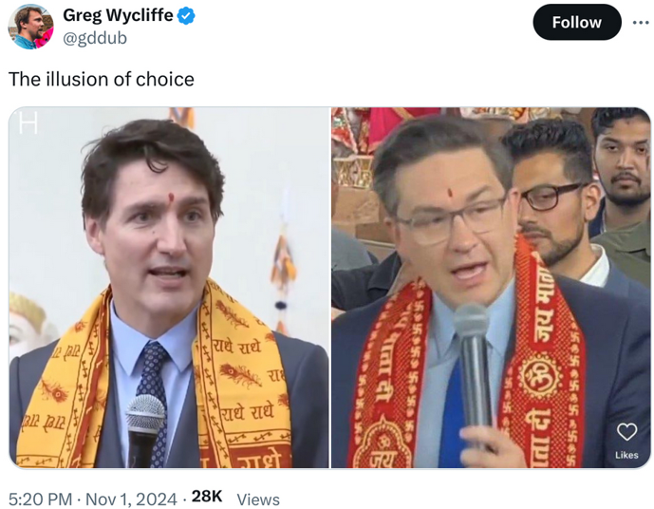The image size is (654, 509).
Task: Click the black microphone in left photo
Action: (x=144, y=431)
